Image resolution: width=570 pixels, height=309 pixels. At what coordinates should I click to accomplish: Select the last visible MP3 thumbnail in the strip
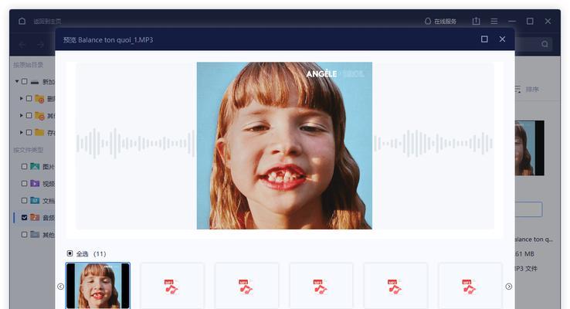click(x=470, y=286)
